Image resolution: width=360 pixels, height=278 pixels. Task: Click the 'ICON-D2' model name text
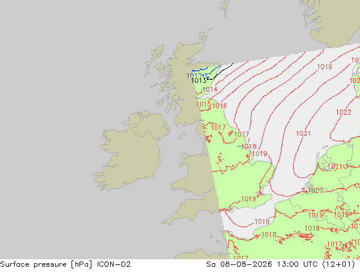click(114, 264)
